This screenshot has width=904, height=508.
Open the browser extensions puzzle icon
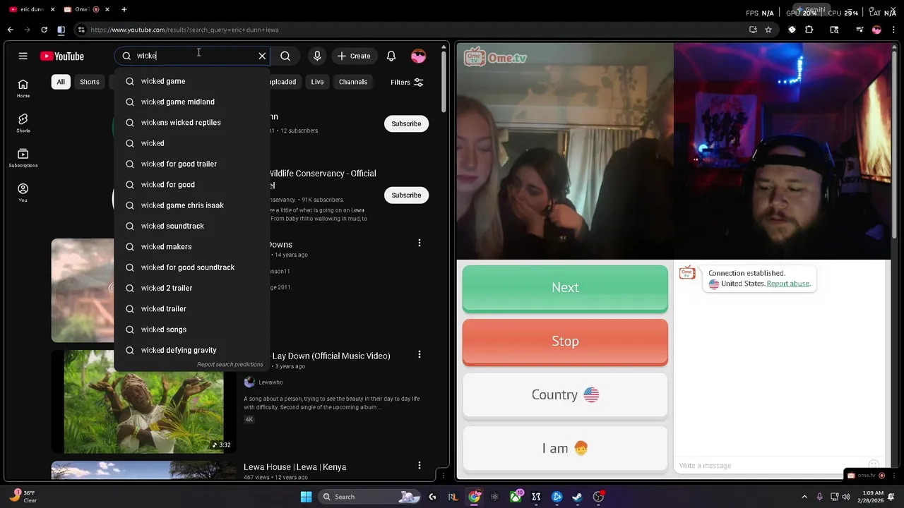pos(809,30)
